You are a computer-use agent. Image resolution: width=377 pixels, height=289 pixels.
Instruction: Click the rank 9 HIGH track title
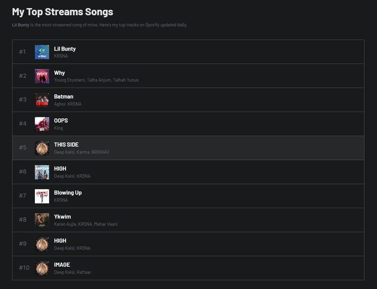pyautogui.click(x=60, y=241)
